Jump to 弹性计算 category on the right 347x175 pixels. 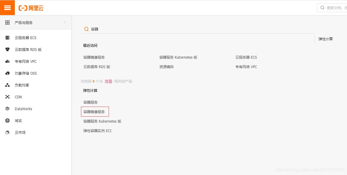326,39
